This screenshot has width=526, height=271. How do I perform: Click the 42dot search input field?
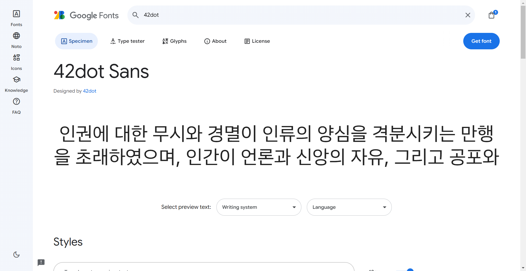point(301,15)
